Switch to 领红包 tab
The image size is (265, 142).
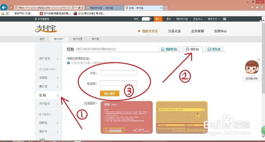tap(192, 49)
